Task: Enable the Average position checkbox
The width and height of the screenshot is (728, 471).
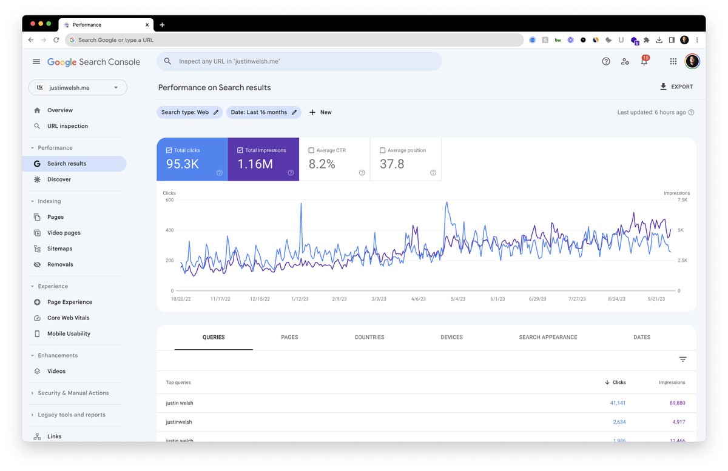Action: coord(382,150)
